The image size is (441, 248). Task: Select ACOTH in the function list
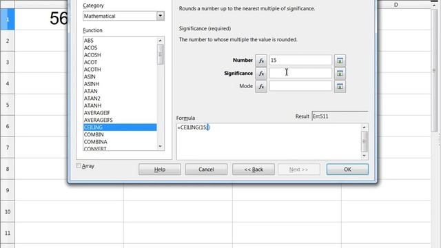coord(120,70)
